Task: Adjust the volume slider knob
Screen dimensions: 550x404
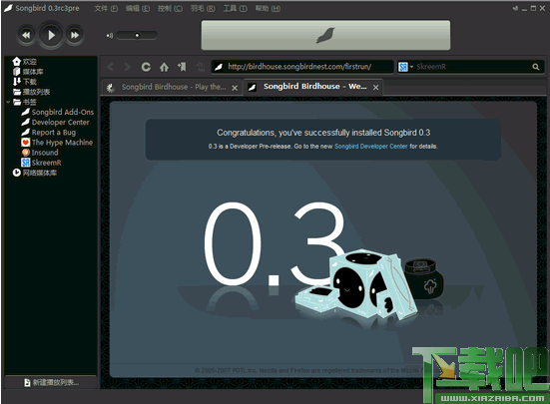Action: (x=137, y=35)
